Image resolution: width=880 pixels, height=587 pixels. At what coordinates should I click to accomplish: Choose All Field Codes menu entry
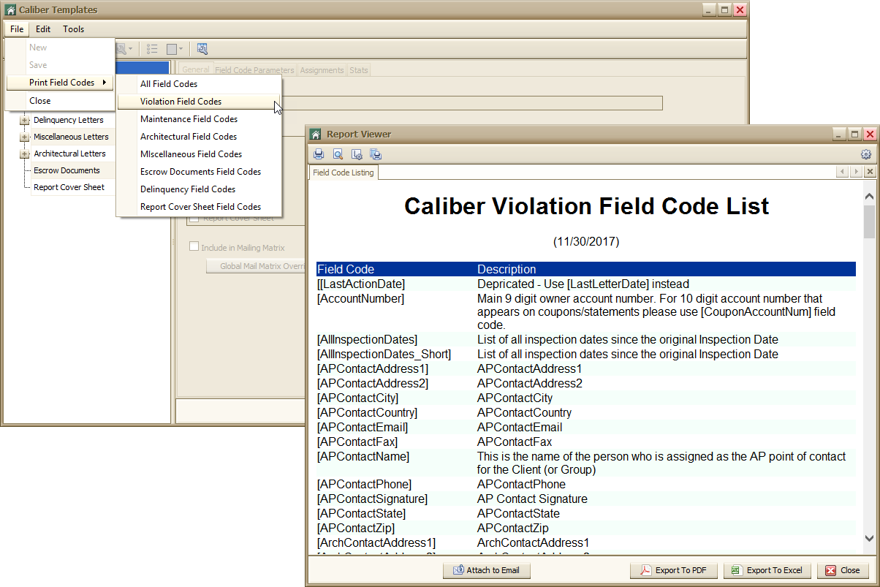(x=169, y=84)
